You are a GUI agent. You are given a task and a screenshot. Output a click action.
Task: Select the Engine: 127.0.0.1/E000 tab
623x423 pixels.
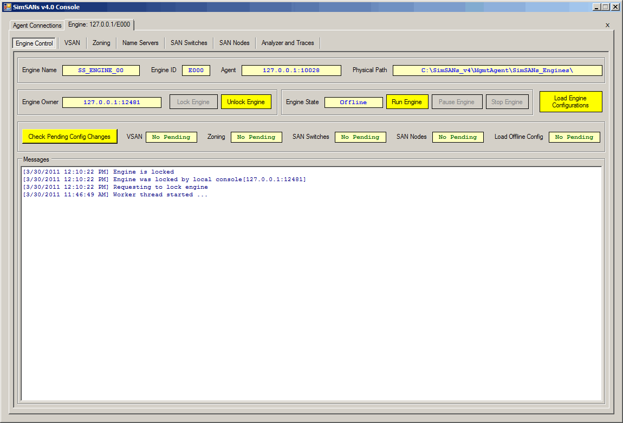point(99,25)
